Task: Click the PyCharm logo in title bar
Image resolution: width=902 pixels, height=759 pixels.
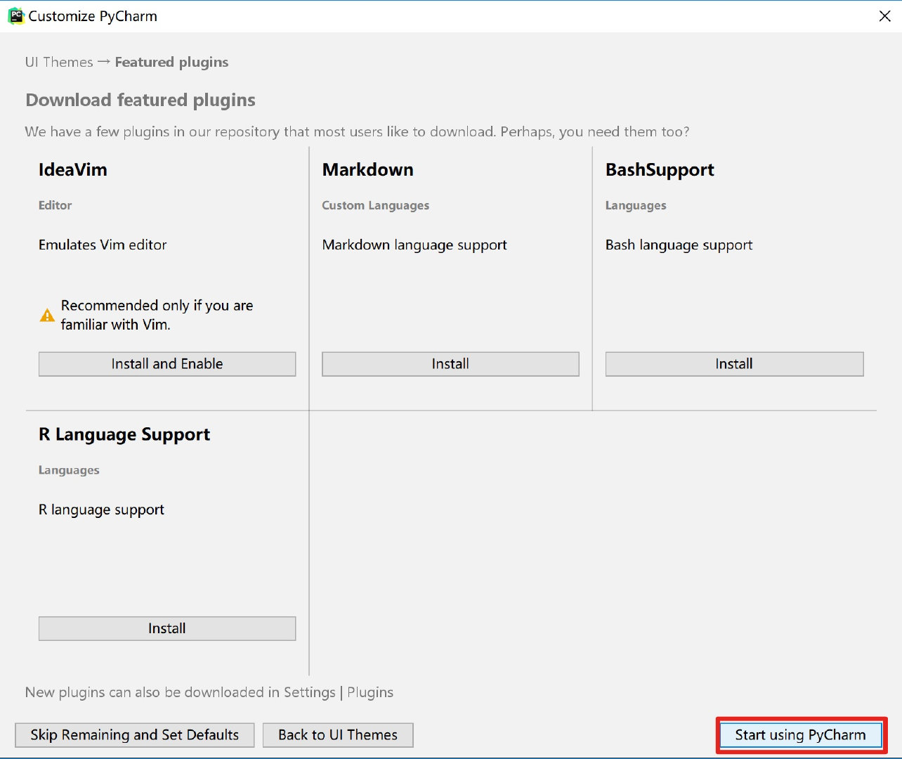Action: [x=15, y=16]
